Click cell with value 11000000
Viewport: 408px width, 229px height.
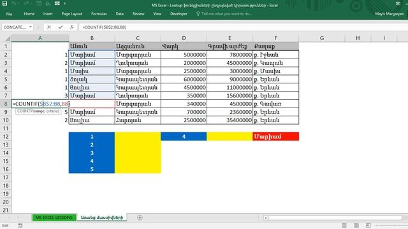(229, 88)
